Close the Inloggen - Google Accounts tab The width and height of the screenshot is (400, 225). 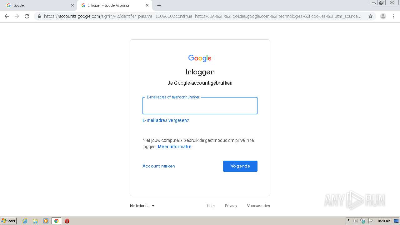[147, 5]
